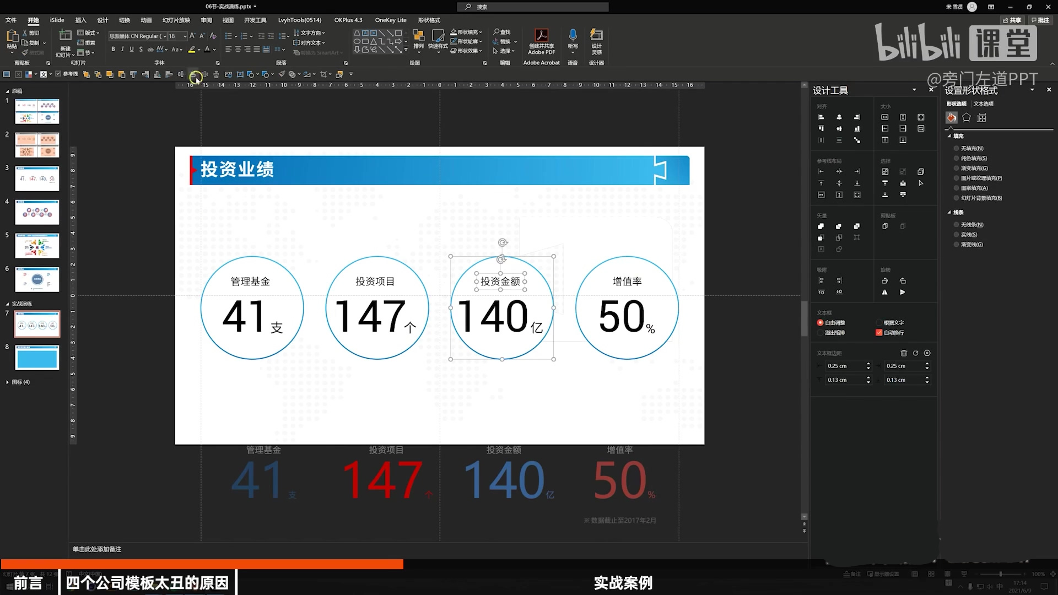Click the trash icon beside 文本框边距
Image resolution: width=1058 pixels, height=595 pixels.
[904, 353]
